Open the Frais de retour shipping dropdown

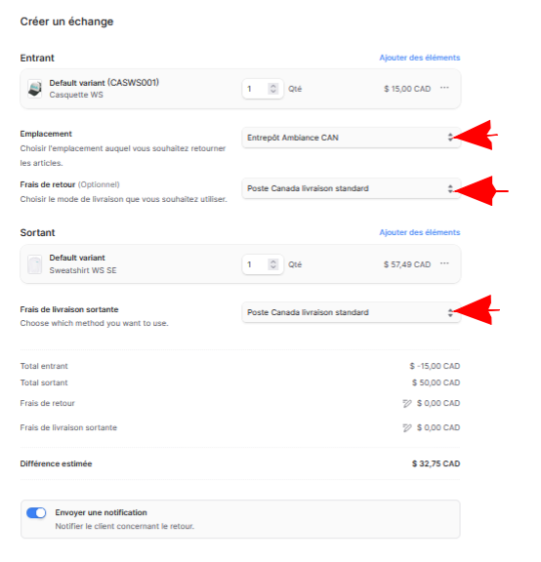coord(352,188)
